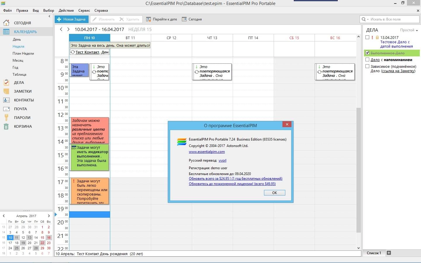
Task: Collapse the navigation sidebar with the arrow
Action: click(49, 16)
